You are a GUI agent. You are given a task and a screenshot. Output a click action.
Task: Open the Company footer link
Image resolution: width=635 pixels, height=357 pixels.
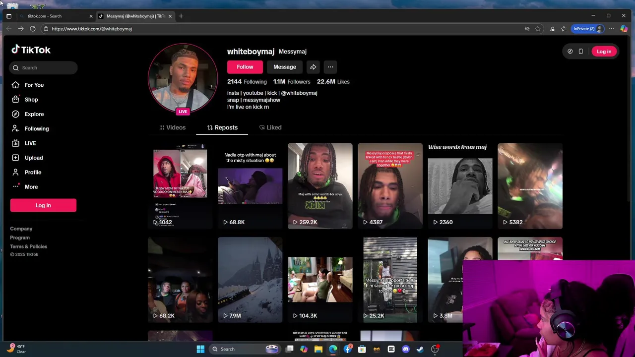click(x=21, y=229)
